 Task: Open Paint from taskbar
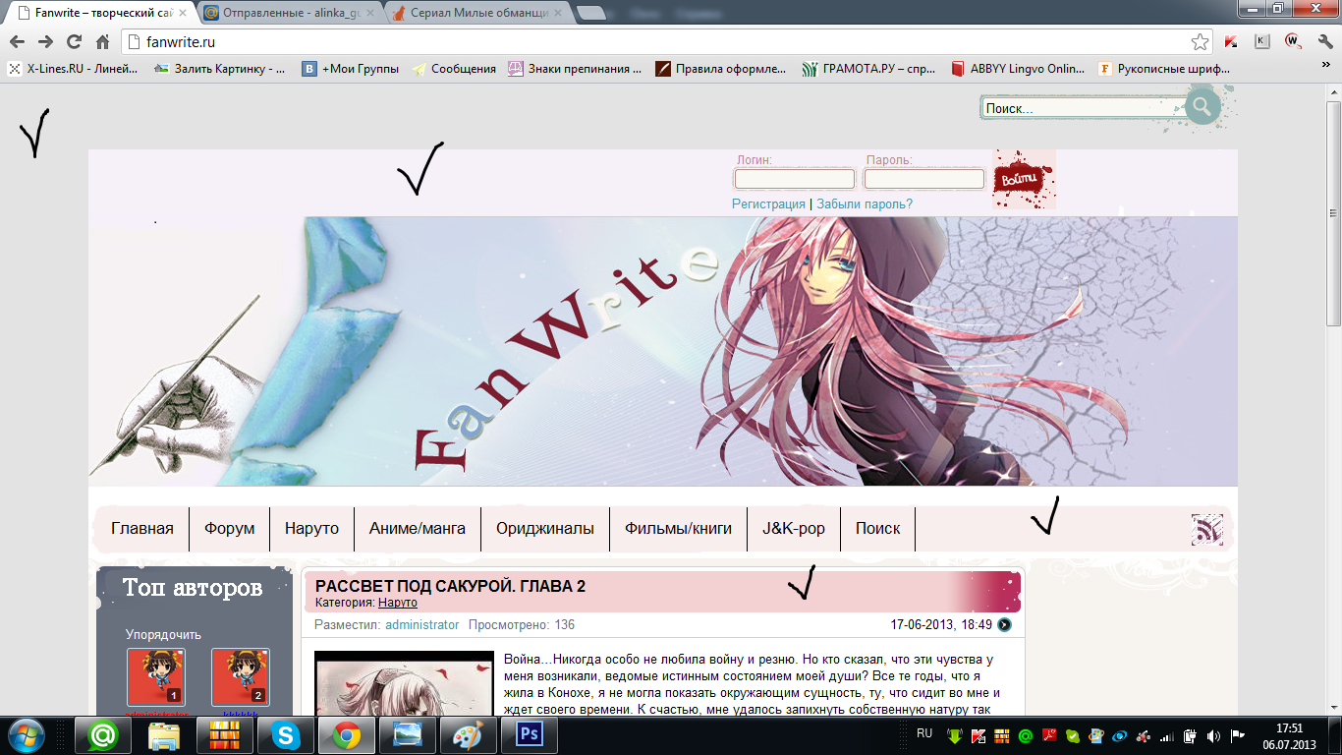pos(468,734)
